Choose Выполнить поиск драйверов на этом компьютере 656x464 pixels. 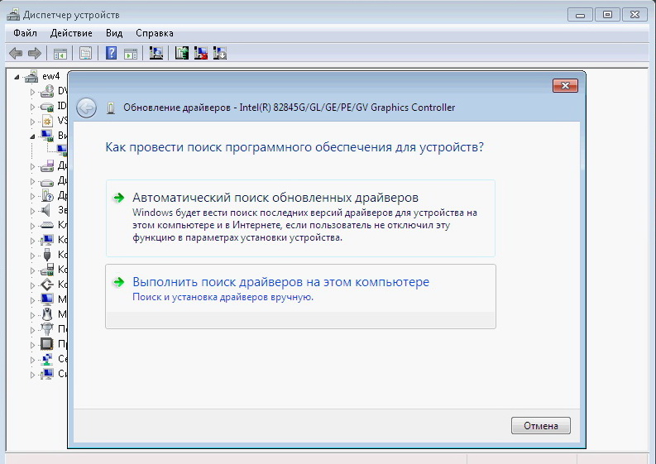click(300, 296)
